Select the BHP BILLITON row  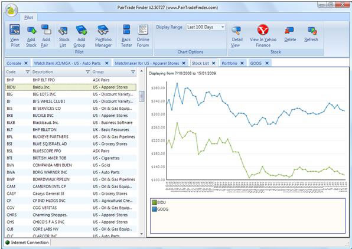(x=70, y=130)
